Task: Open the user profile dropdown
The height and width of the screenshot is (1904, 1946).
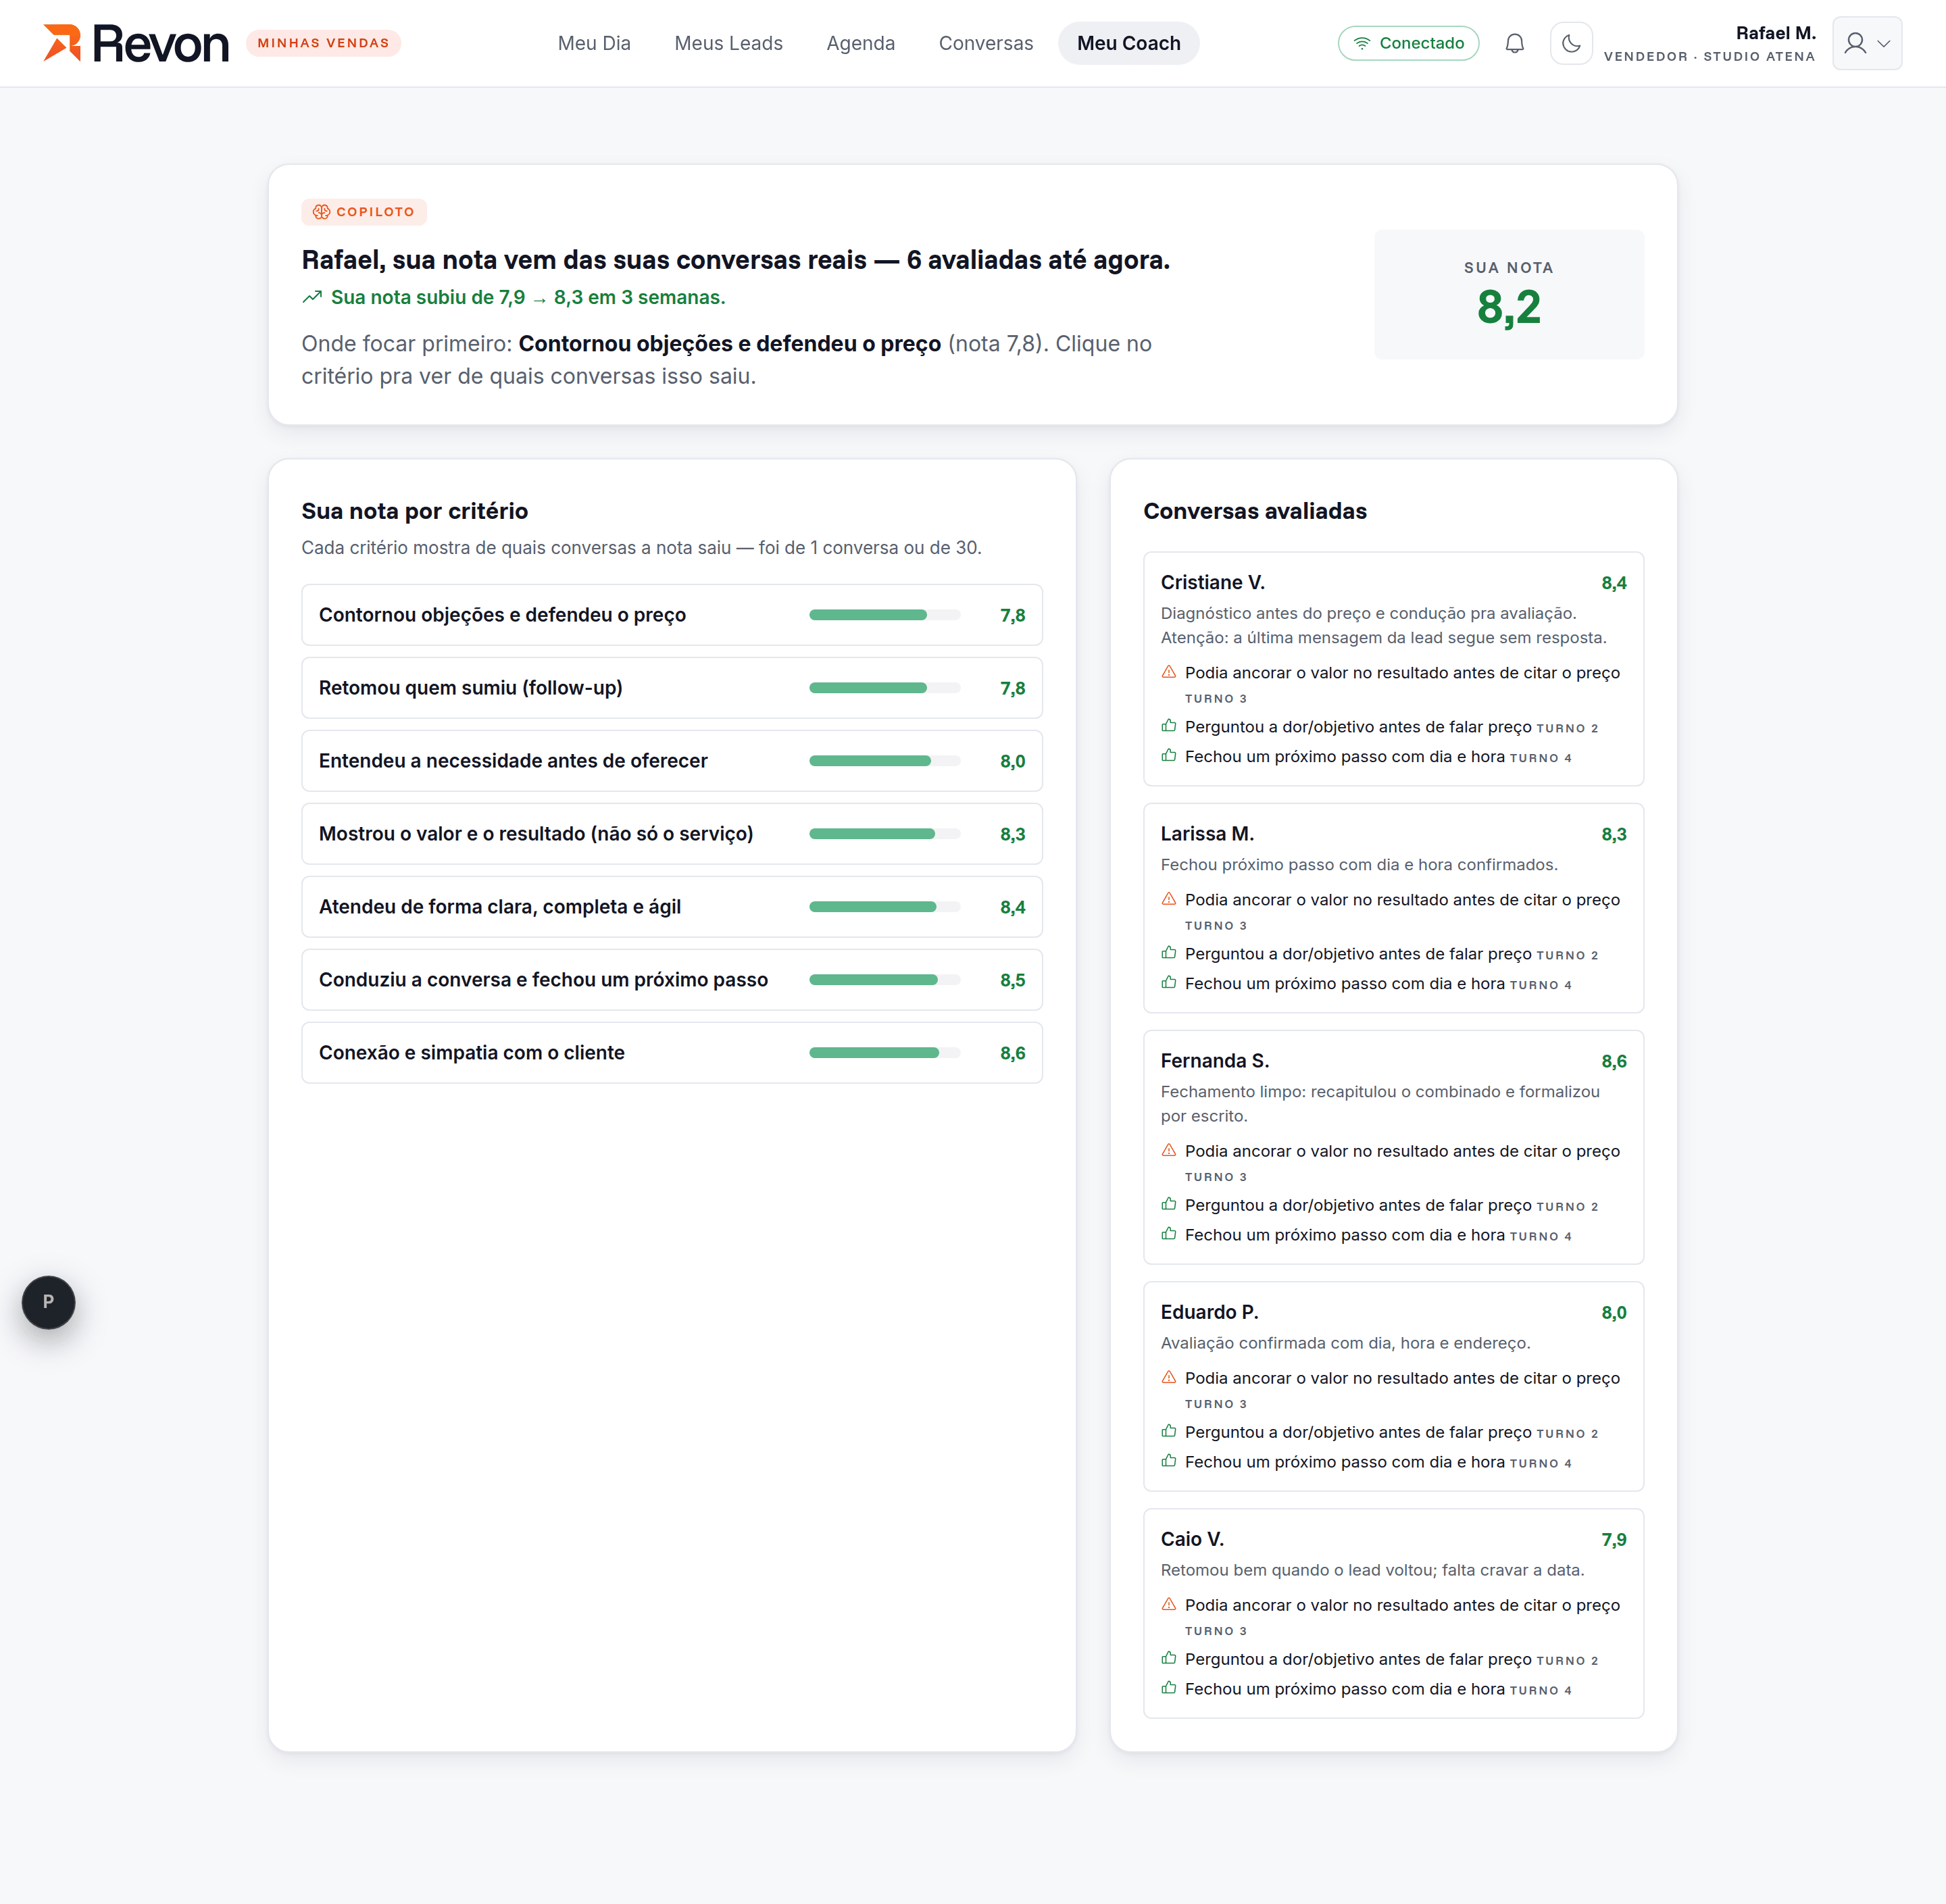Action: 1866,43
